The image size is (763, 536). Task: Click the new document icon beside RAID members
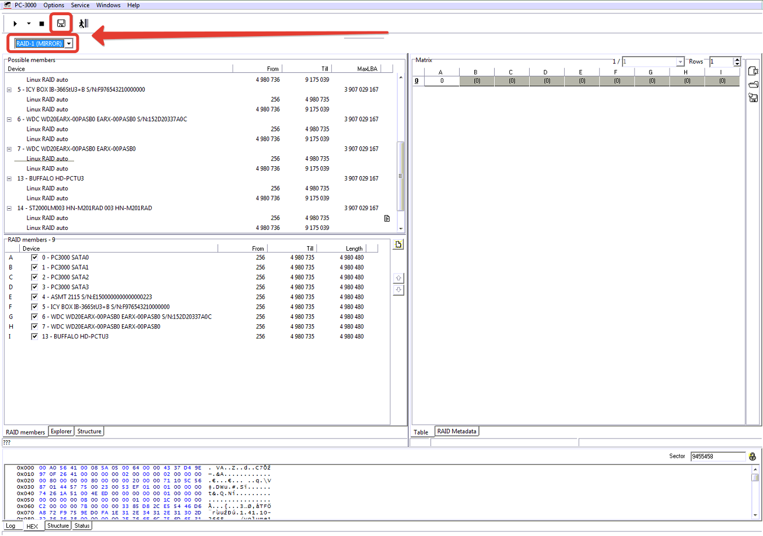click(398, 244)
